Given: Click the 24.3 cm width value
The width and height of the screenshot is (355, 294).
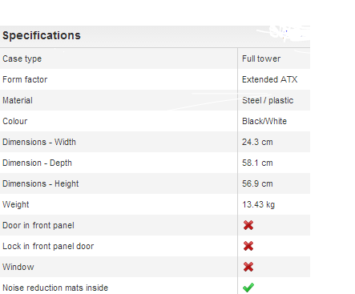Looking at the screenshot, I should (x=257, y=142).
